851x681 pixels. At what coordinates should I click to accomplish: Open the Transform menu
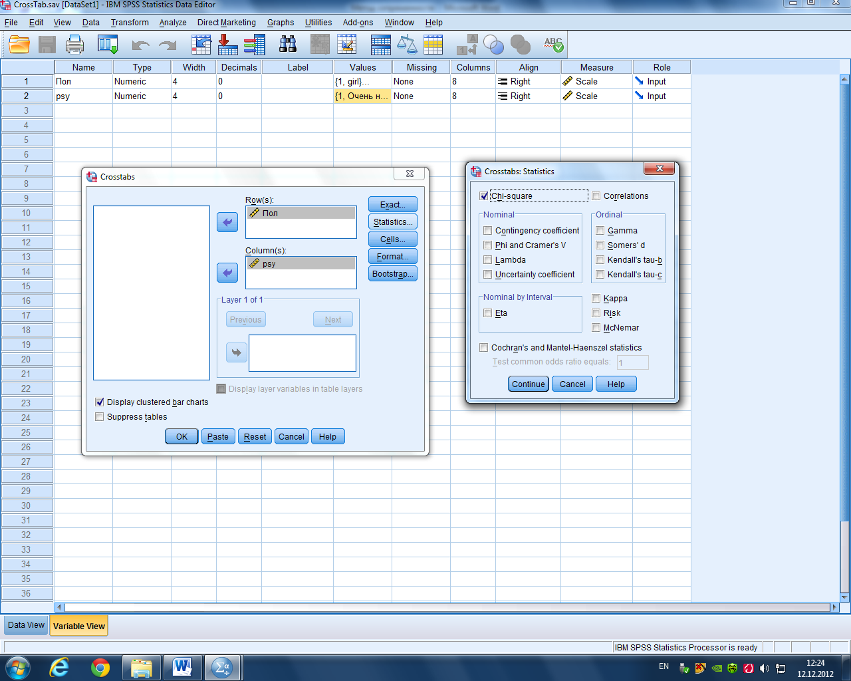[x=130, y=22]
